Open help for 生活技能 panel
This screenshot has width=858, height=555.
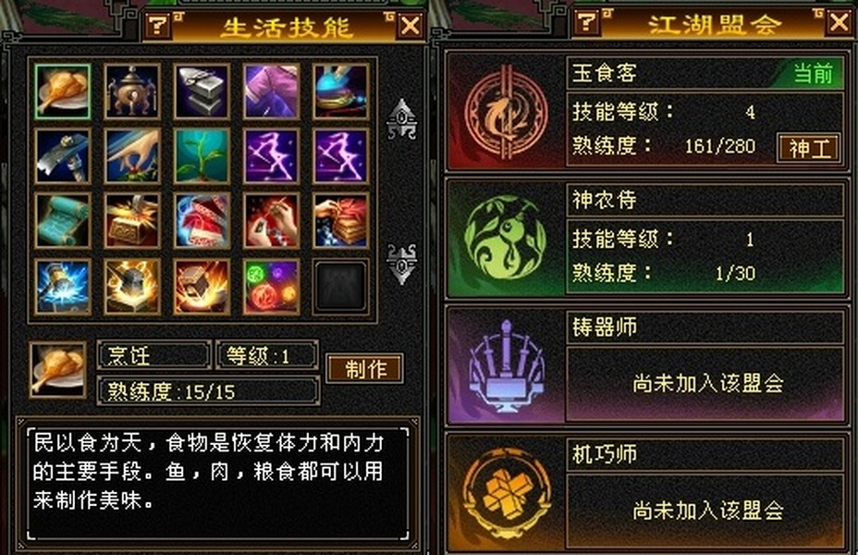pos(158,25)
